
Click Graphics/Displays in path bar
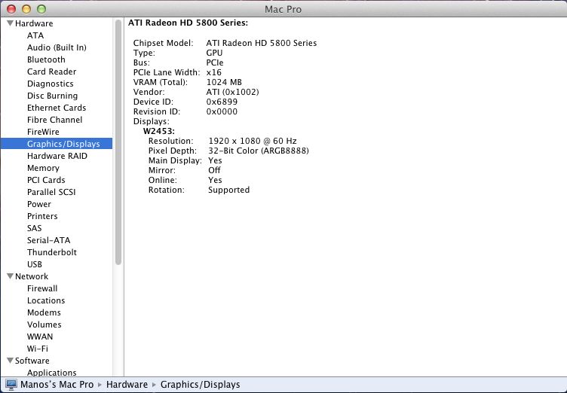point(201,384)
